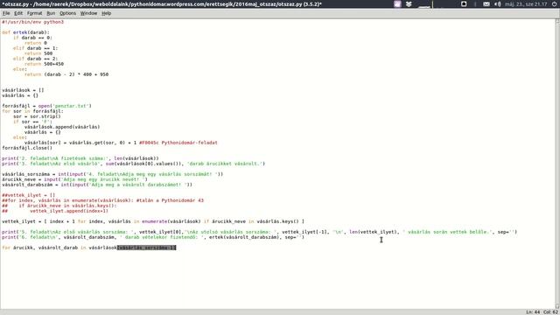Click the print '6. feladat' line

coord(153,237)
